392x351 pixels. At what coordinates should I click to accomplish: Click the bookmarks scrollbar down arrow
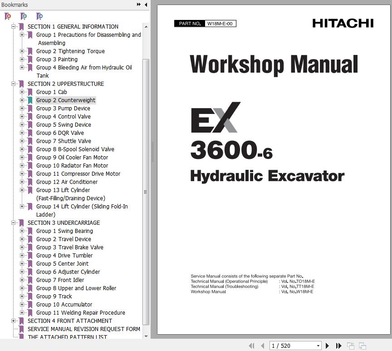point(146,336)
